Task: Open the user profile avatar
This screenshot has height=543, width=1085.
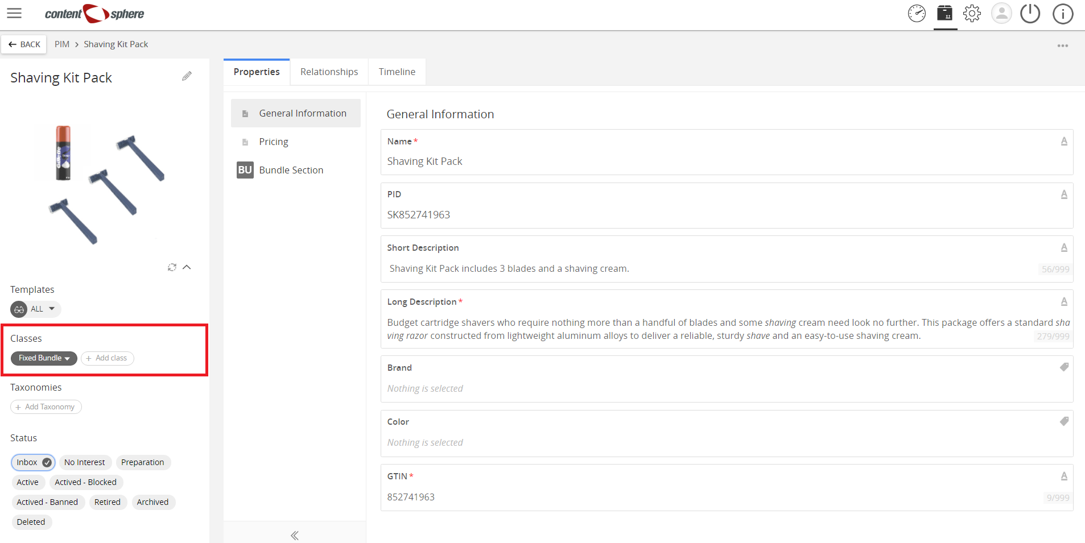Action: pos(1001,13)
